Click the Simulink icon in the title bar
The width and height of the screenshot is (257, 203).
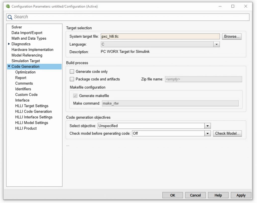click(8, 6)
